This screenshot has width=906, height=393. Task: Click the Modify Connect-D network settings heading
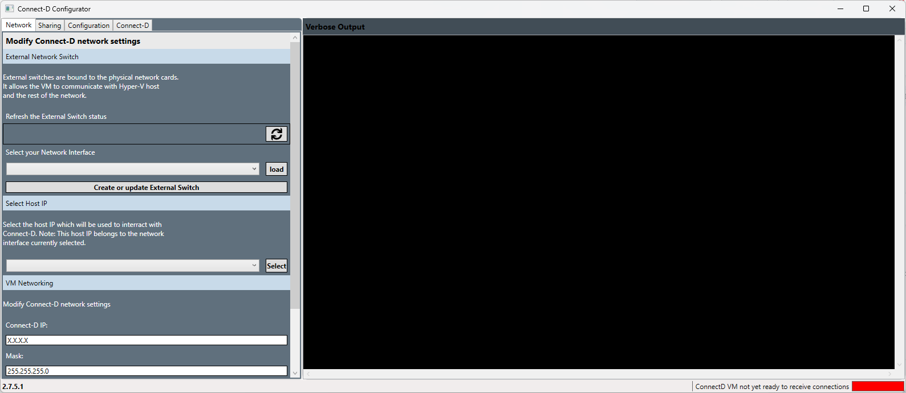(x=73, y=41)
